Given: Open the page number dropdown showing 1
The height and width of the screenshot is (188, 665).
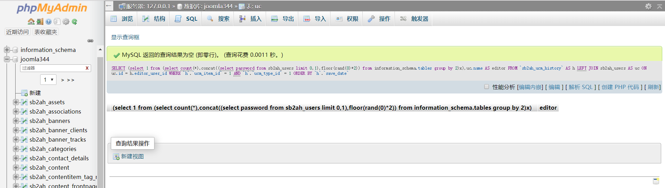Looking at the screenshot, I should click(x=48, y=80).
